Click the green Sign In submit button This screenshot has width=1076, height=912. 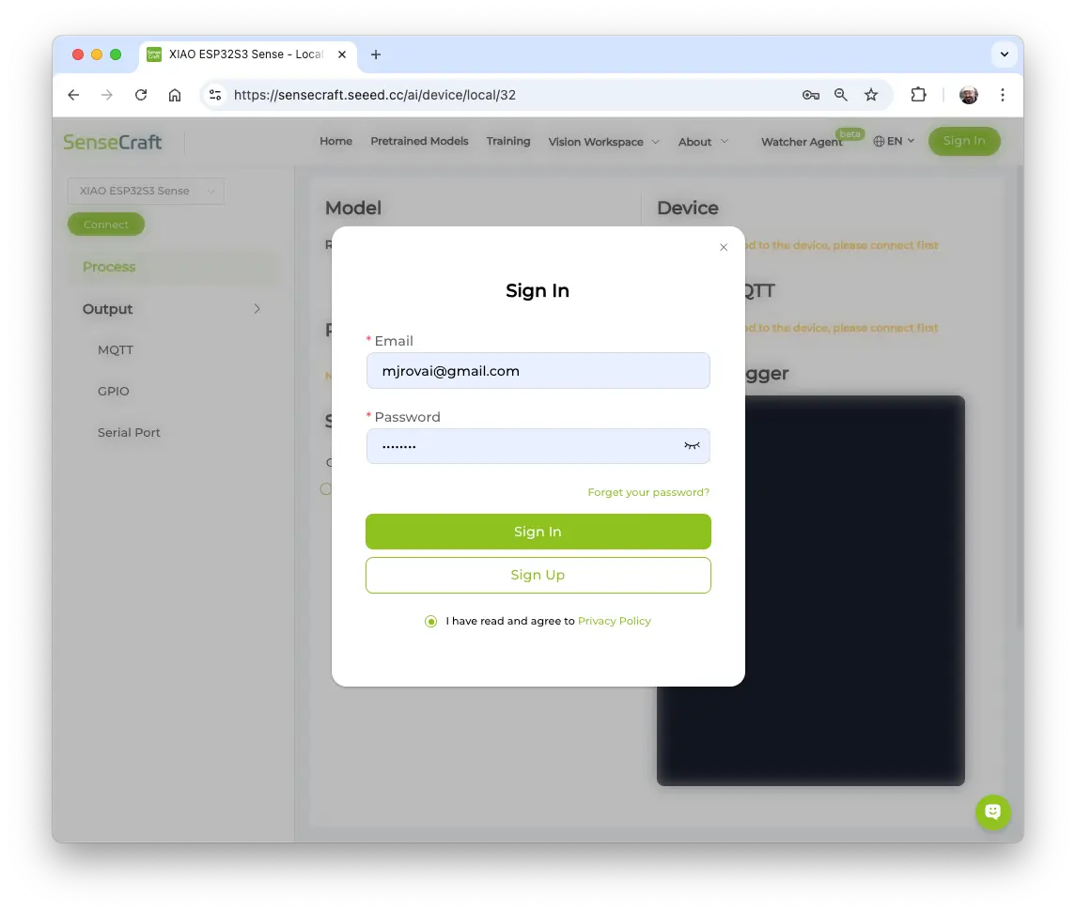click(538, 532)
